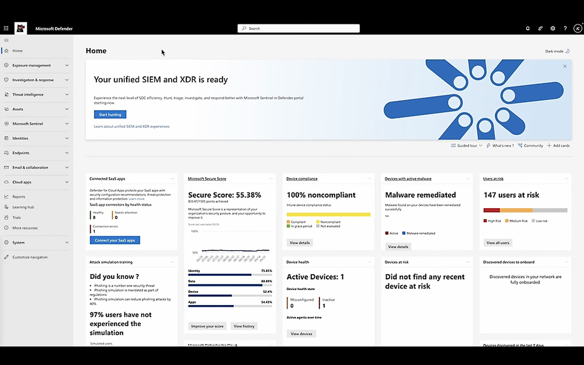
Task: Expand Threat intelligence chevron
Action: (67, 94)
